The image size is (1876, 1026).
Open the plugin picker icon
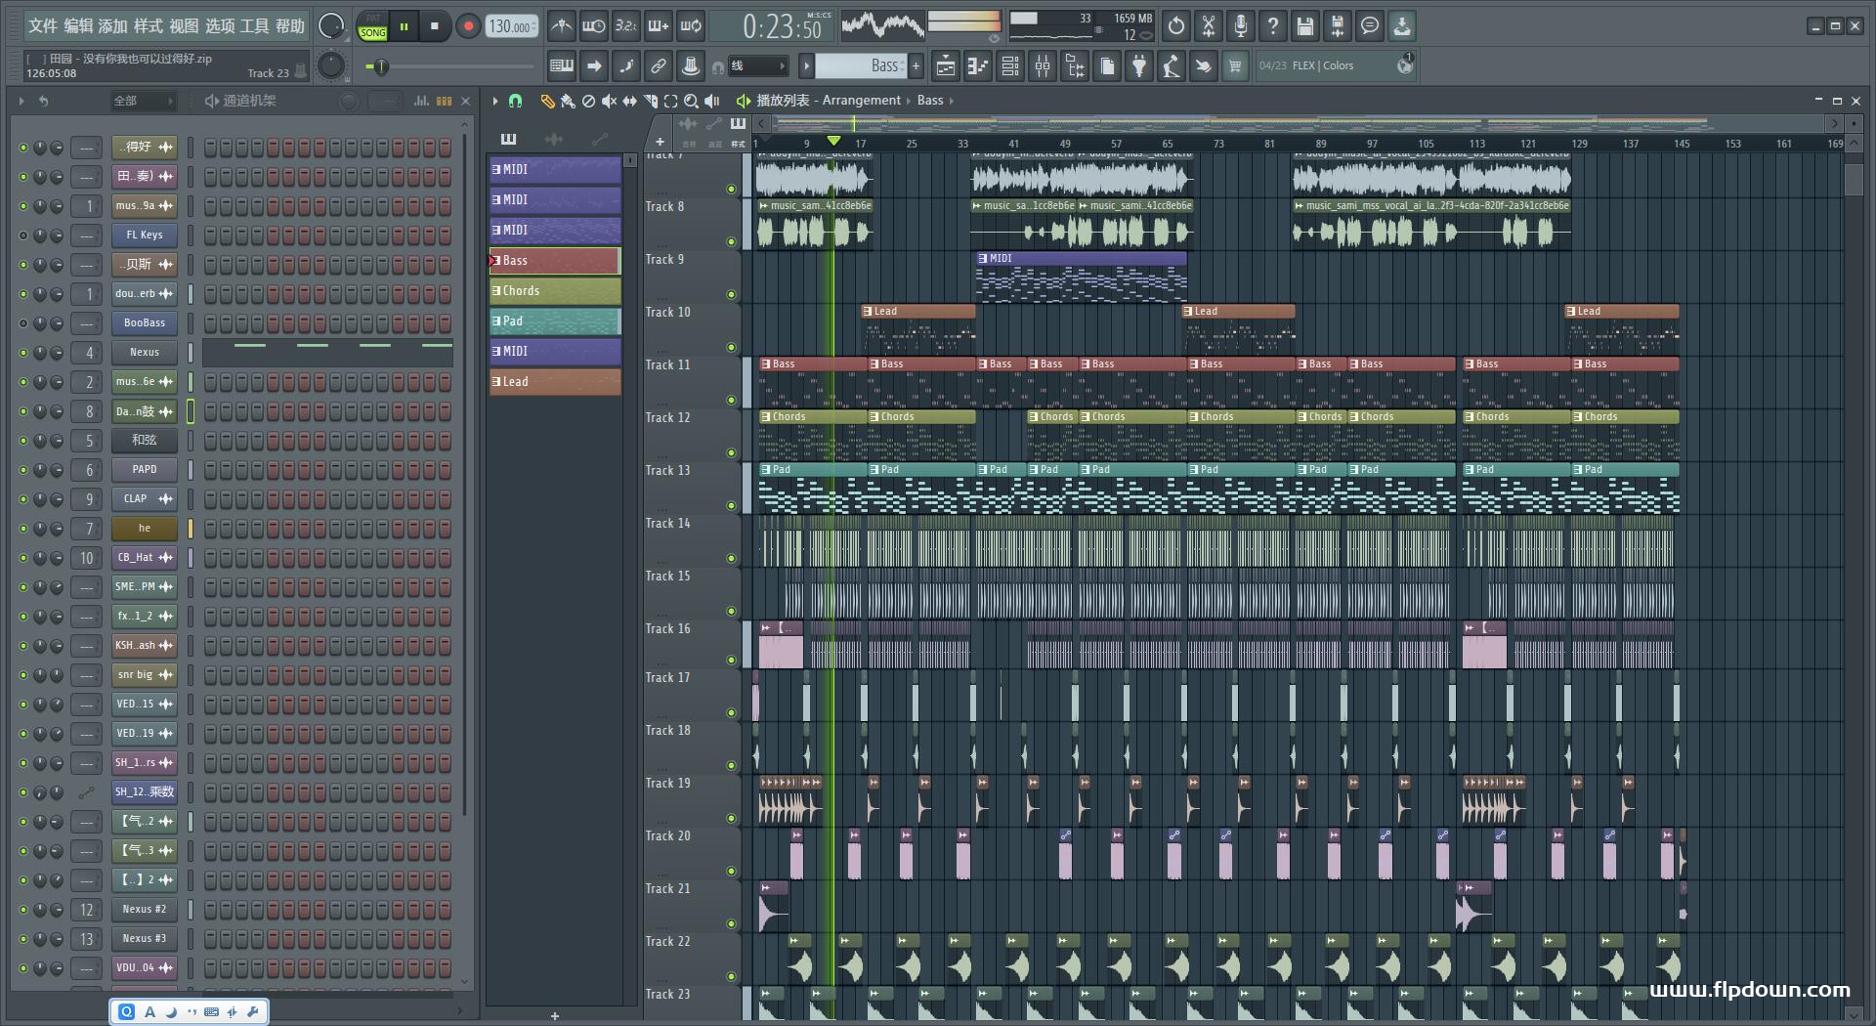pos(1139,66)
